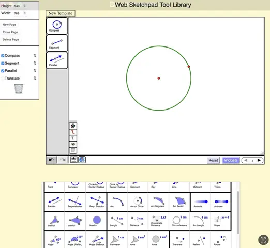Toggle the Widgets button
Screen dimensions: 270x248
(231, 160)
